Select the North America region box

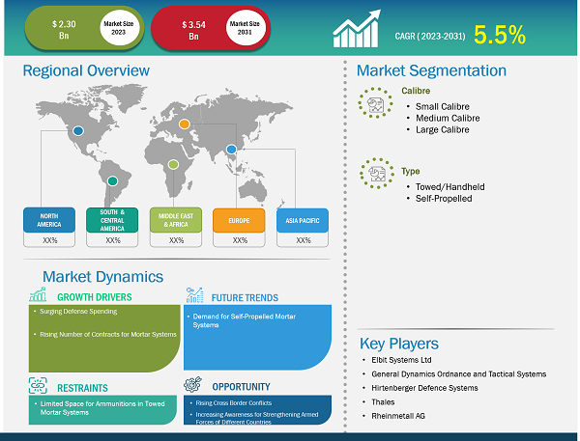point(49,220)
